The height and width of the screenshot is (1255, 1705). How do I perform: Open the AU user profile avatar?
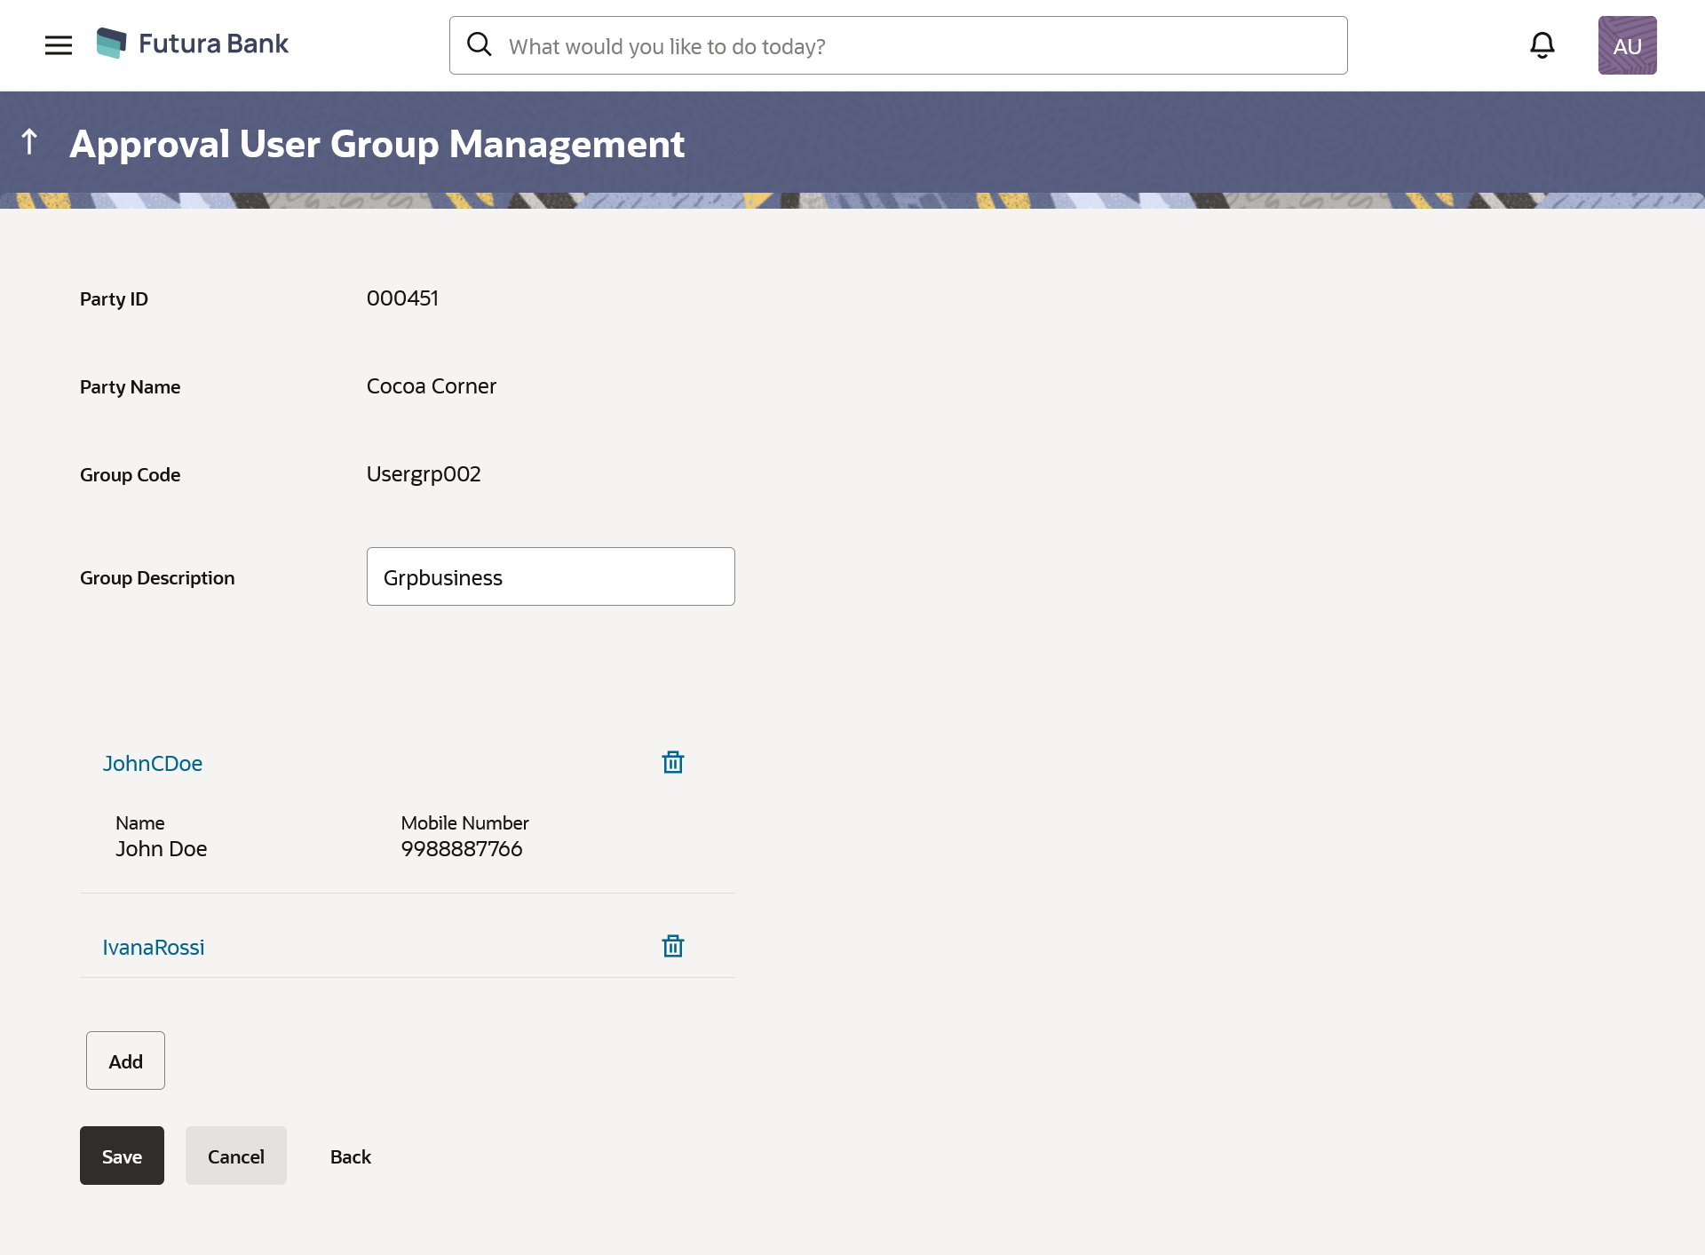click(x=1627, y=45)
